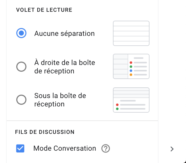Image resolution: width=186 pixels, height=163 pixels.
Task: Click the VOLET DE LECTURE section heading
Action: point(44,10)
